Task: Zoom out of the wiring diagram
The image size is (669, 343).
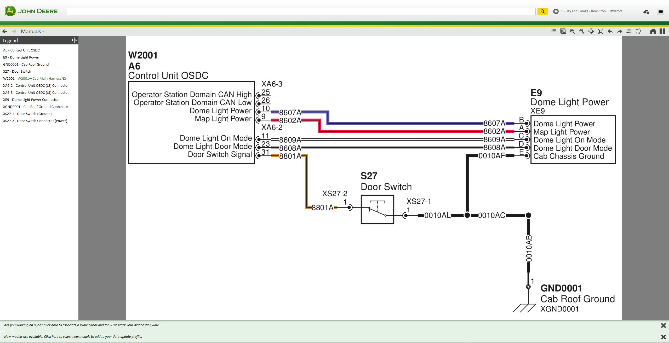Action: 581,31
